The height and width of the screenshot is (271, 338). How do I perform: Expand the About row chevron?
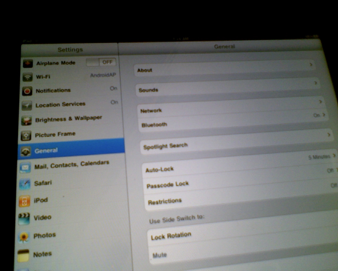coord(311,65)
